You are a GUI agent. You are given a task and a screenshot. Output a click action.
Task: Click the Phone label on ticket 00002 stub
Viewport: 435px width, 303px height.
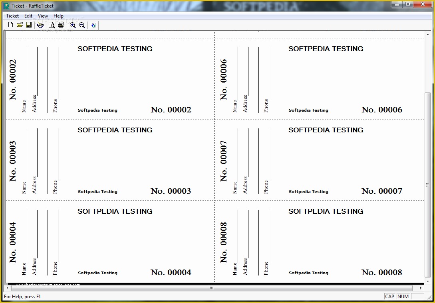click(x=55, y=106)
